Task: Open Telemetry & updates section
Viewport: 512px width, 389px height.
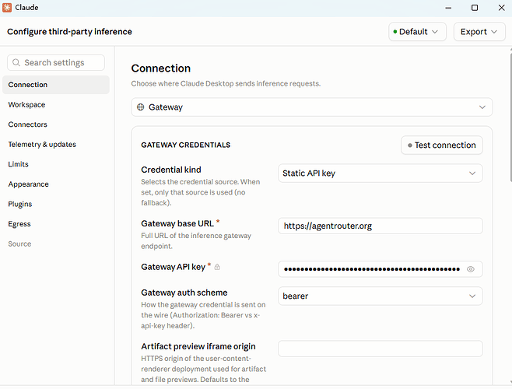Action: 42,145
